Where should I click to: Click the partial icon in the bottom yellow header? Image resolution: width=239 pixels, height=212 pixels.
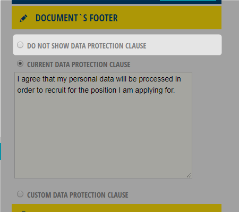pos(23,211)
